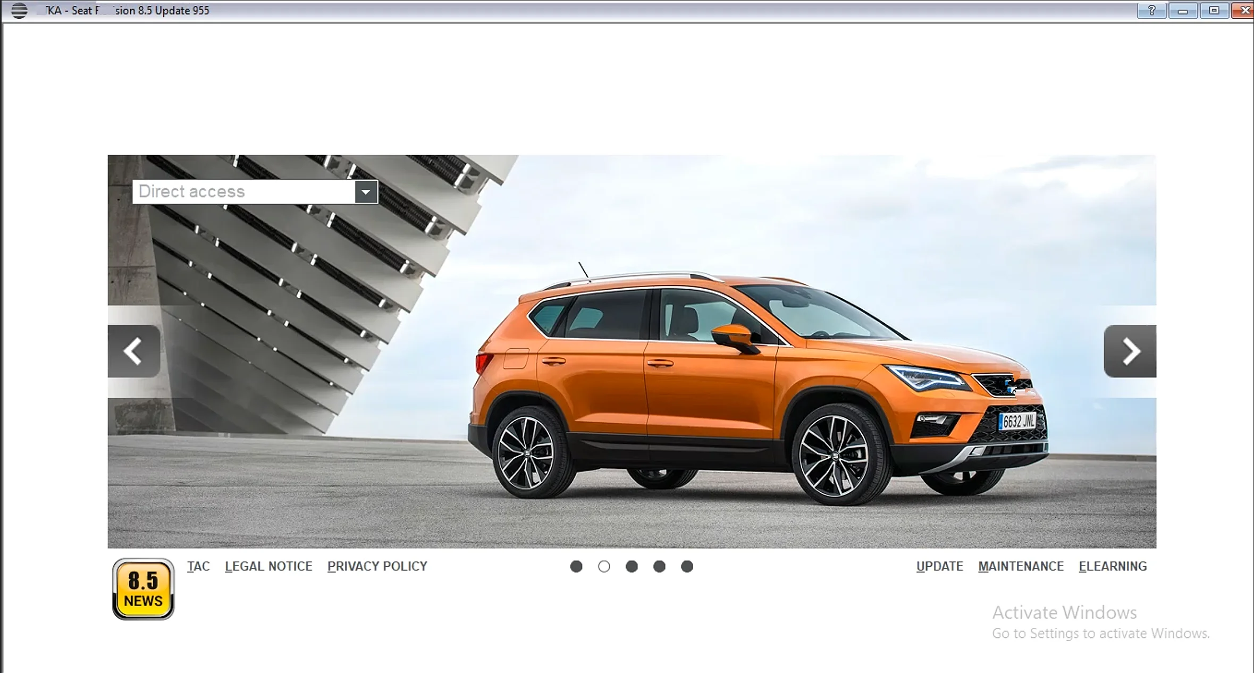Click the help question mark button
The width and height of the screenshot is (1254, 673).
click(x=1151, y=11)
